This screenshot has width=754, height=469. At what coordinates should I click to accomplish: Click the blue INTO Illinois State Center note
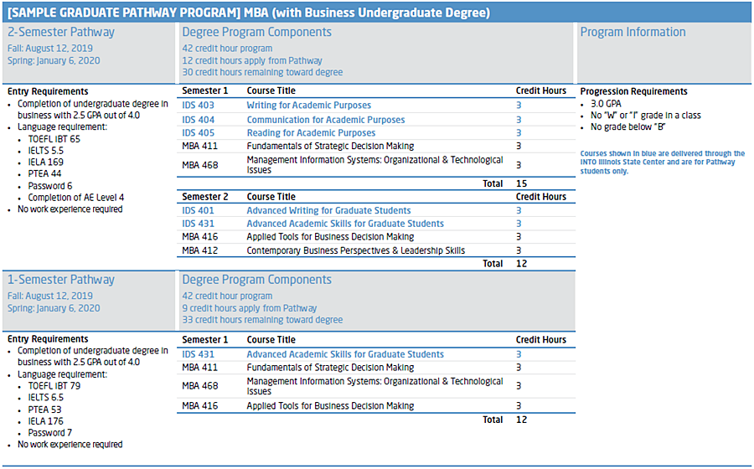pyautogui.click(x=662, y=162)
